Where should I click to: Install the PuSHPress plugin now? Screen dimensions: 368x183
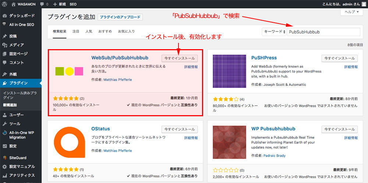pos(340,58)
